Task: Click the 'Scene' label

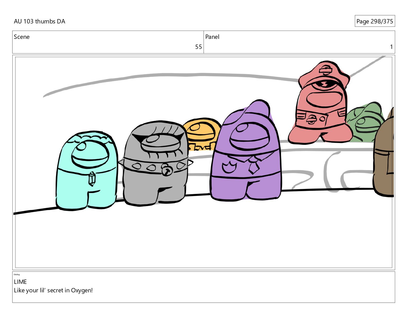Action: 22,37
